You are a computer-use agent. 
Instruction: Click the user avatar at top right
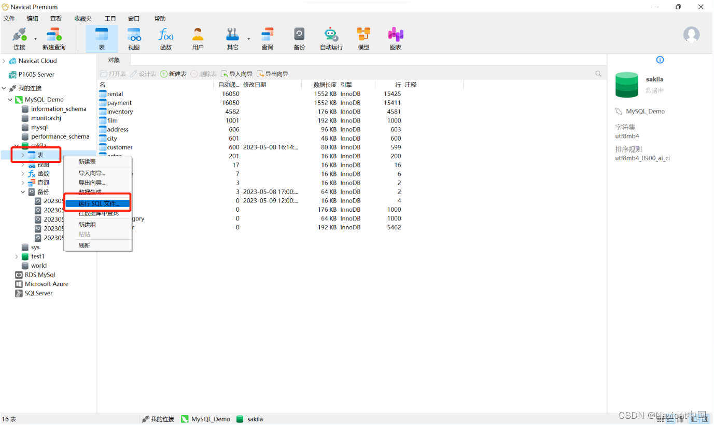tap(691, 35)
